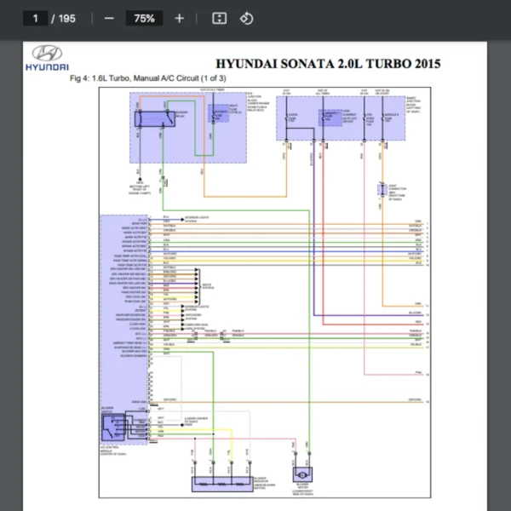Select the Fig 4 Manual A/C Circuit caption
The image size is (511, 511).
pyautogui.click(x=148, y=79)
